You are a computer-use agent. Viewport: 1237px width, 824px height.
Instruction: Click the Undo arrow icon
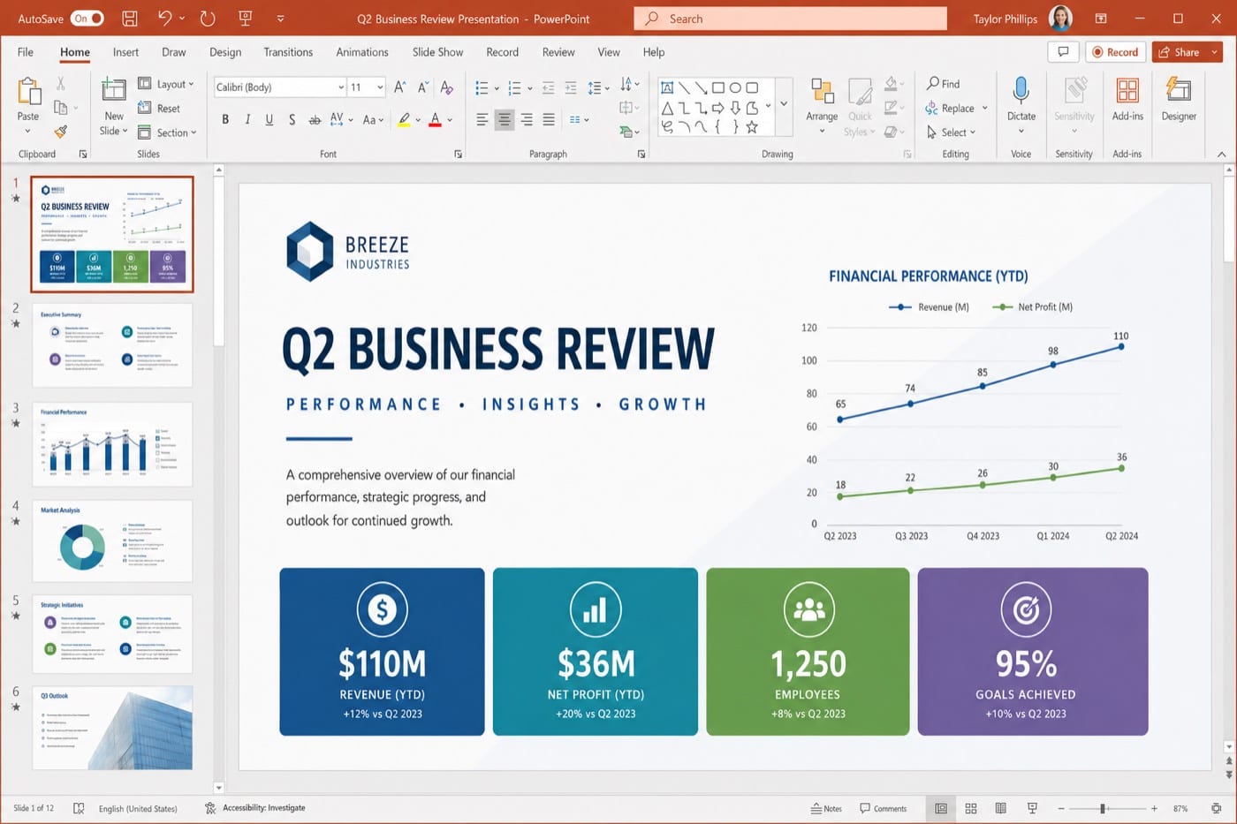pyautogui.click(x=164, y=18)
